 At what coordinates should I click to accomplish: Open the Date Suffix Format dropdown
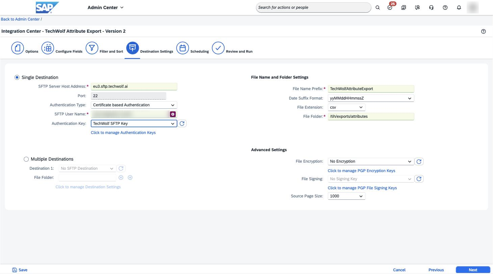[371, 98]
